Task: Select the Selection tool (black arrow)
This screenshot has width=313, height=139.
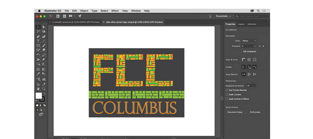Action: tap(38, 27)
